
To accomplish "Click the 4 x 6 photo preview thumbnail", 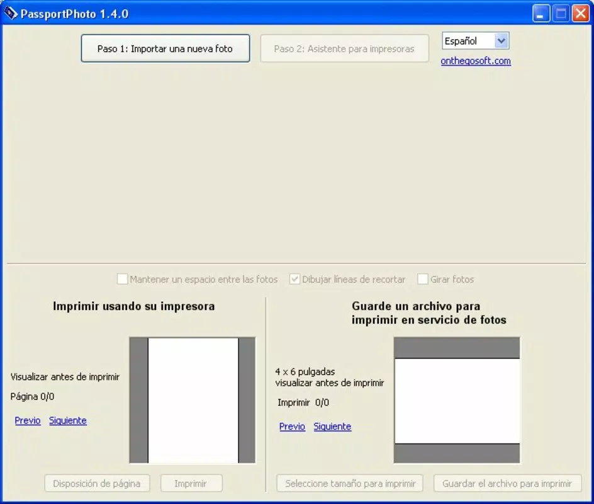I will click(x=457, y=400).
